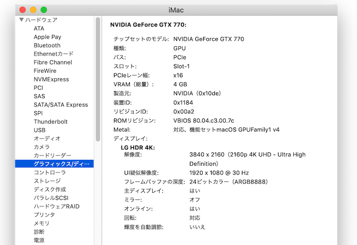Open Thunderbolt in the sidebar
This screenshot has width=357, height=245.
pos(50,122)
